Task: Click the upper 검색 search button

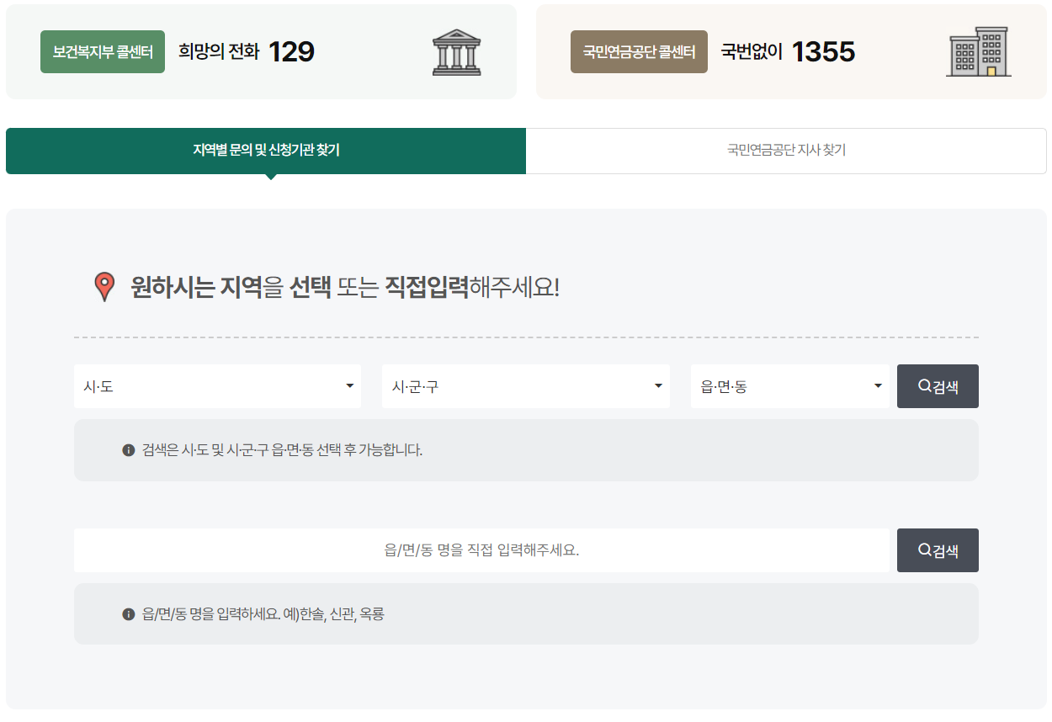Action: (x=938, y=386)
